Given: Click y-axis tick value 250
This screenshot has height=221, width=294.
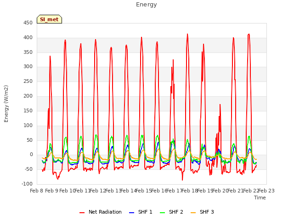Looking at the screenshot, I should point(28,81).
